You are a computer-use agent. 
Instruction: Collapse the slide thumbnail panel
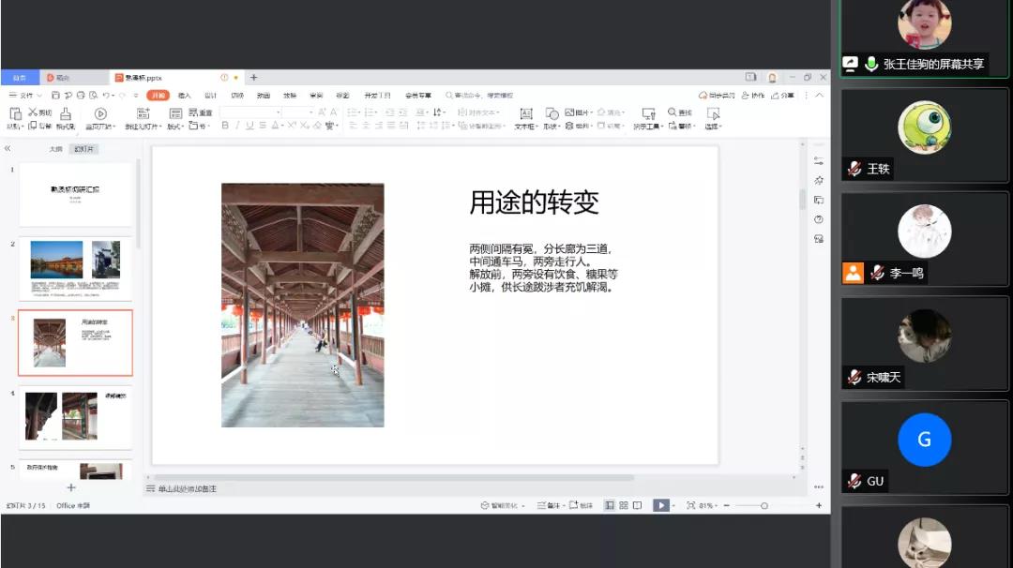coord(8,148)
